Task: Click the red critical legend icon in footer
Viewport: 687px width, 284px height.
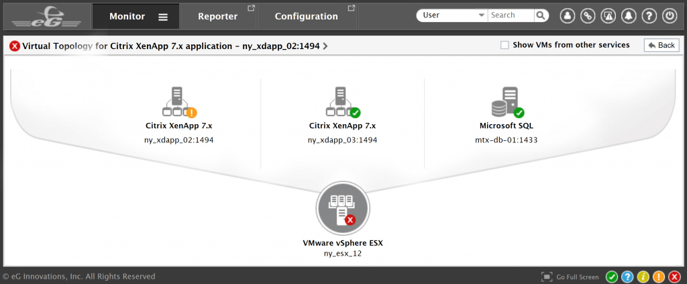Action: tap(674, 277)
